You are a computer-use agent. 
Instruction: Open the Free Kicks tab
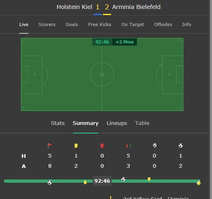100,24
